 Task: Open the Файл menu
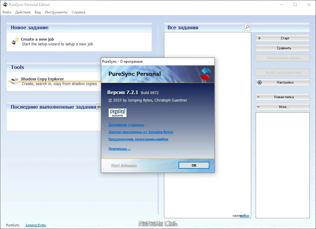(7, 12)
